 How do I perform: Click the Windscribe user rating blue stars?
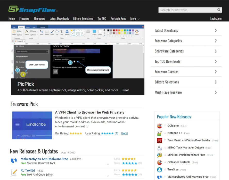107,133
